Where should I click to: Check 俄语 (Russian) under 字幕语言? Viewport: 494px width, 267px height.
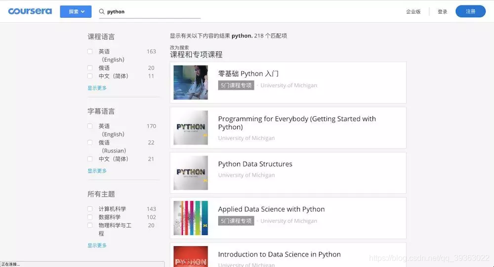[90, 142]
